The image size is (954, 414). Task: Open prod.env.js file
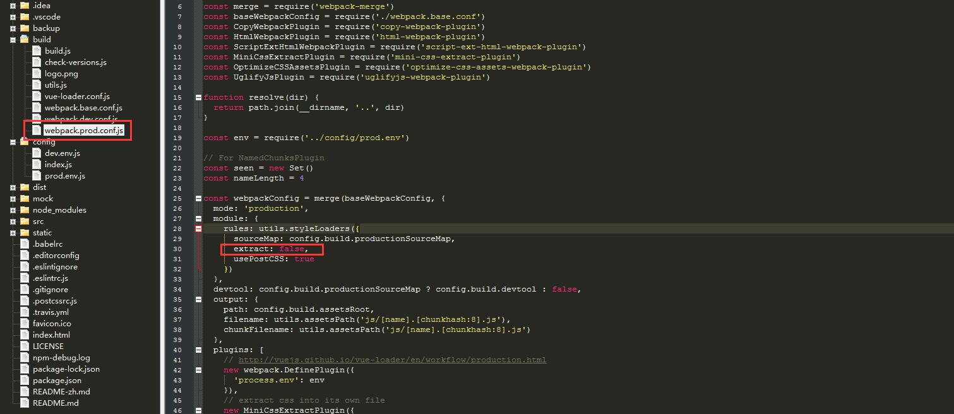coord(65,175)
